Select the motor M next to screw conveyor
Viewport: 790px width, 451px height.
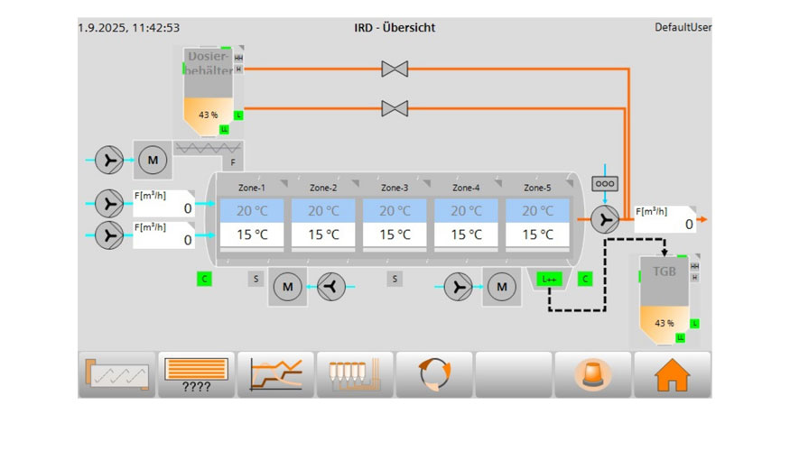click(153, 160)
